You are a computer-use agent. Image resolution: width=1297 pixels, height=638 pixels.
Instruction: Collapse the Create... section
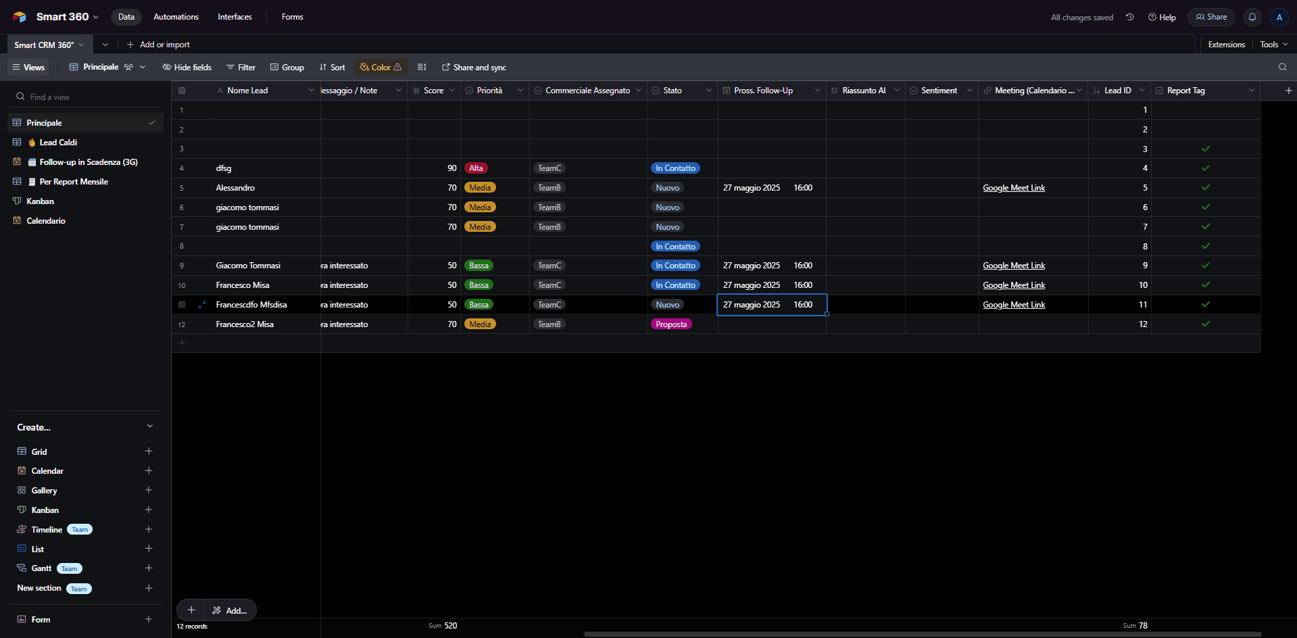click(x=150, y=426)
